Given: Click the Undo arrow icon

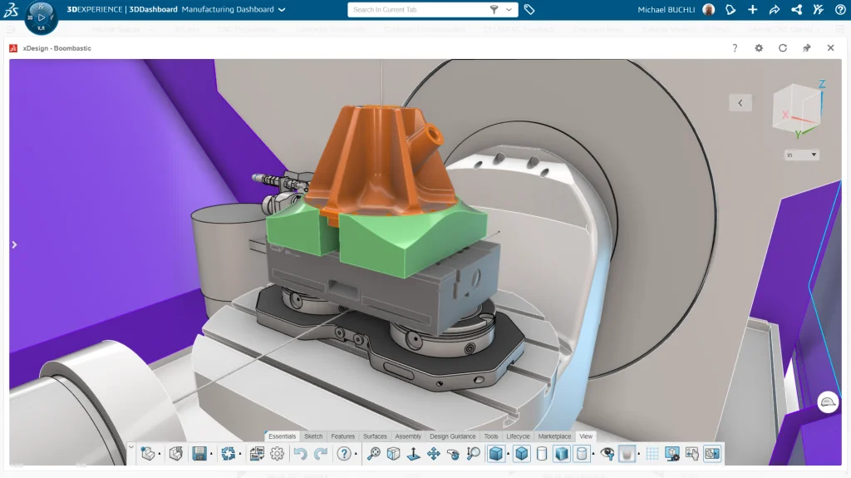Looking at the screenshot, I should 300,454.
